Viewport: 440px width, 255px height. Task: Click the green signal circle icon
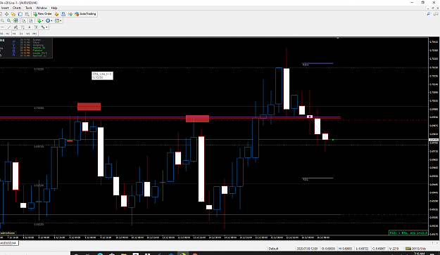(70, 14)
